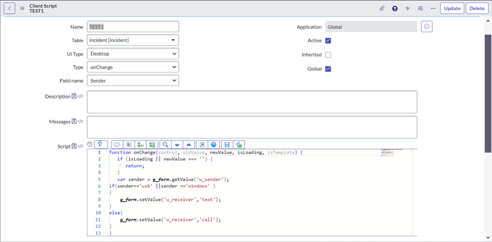Click the page vertical scrollbar
The height and width of the screenshot is (242, 492).
click(488, 94)
